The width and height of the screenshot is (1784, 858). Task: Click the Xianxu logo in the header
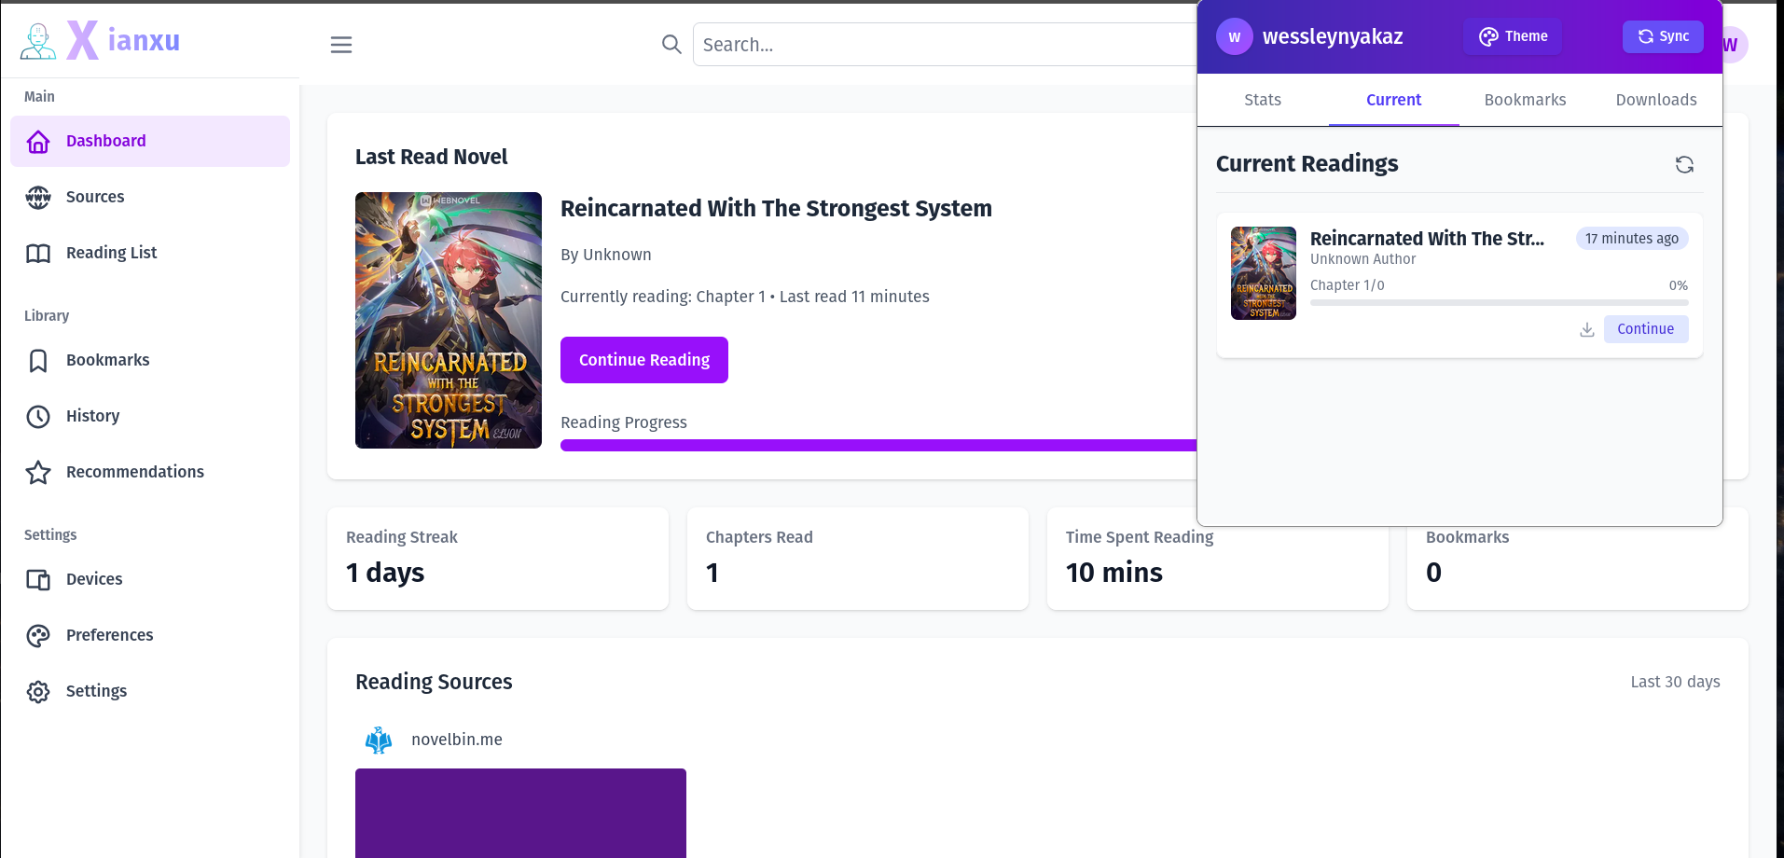click(x=101, y=40)
